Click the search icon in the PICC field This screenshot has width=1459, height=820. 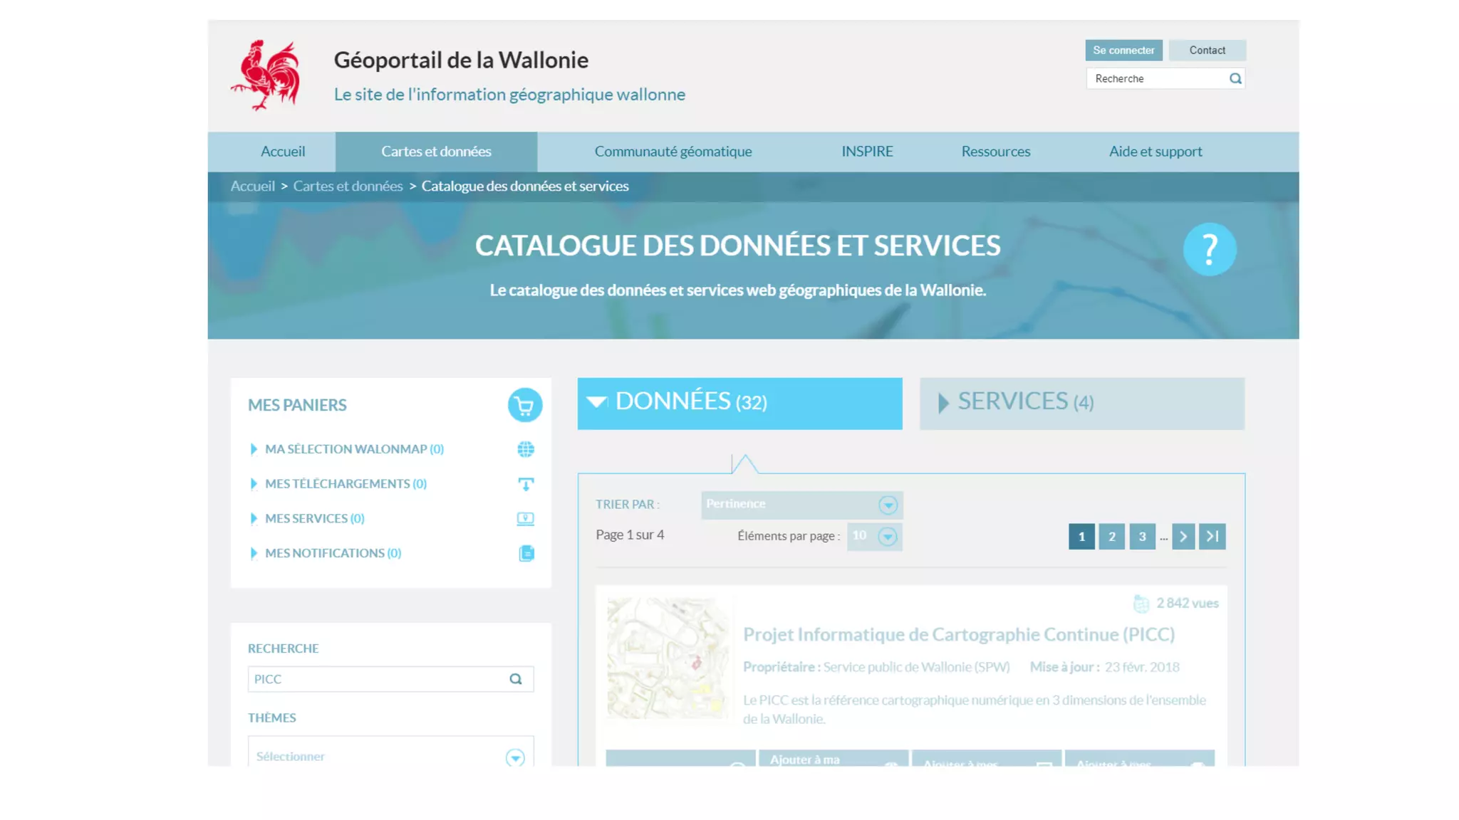coord(516,679)
